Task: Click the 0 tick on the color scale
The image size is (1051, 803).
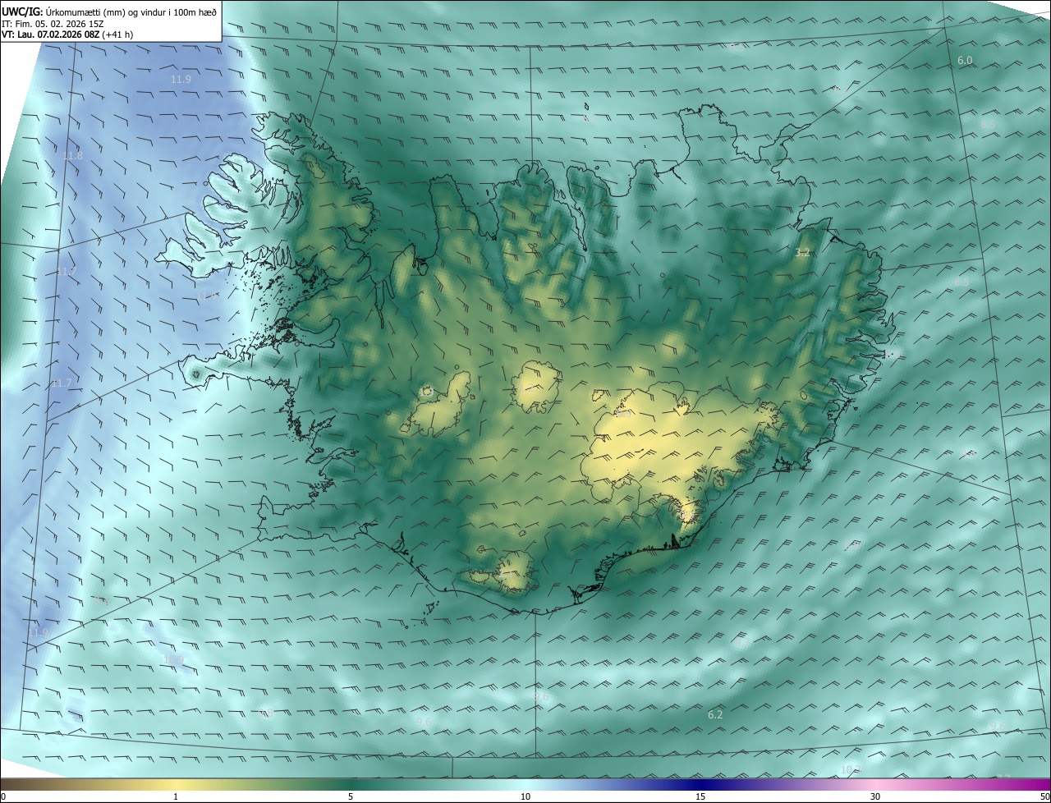Action: click(3, 796)
